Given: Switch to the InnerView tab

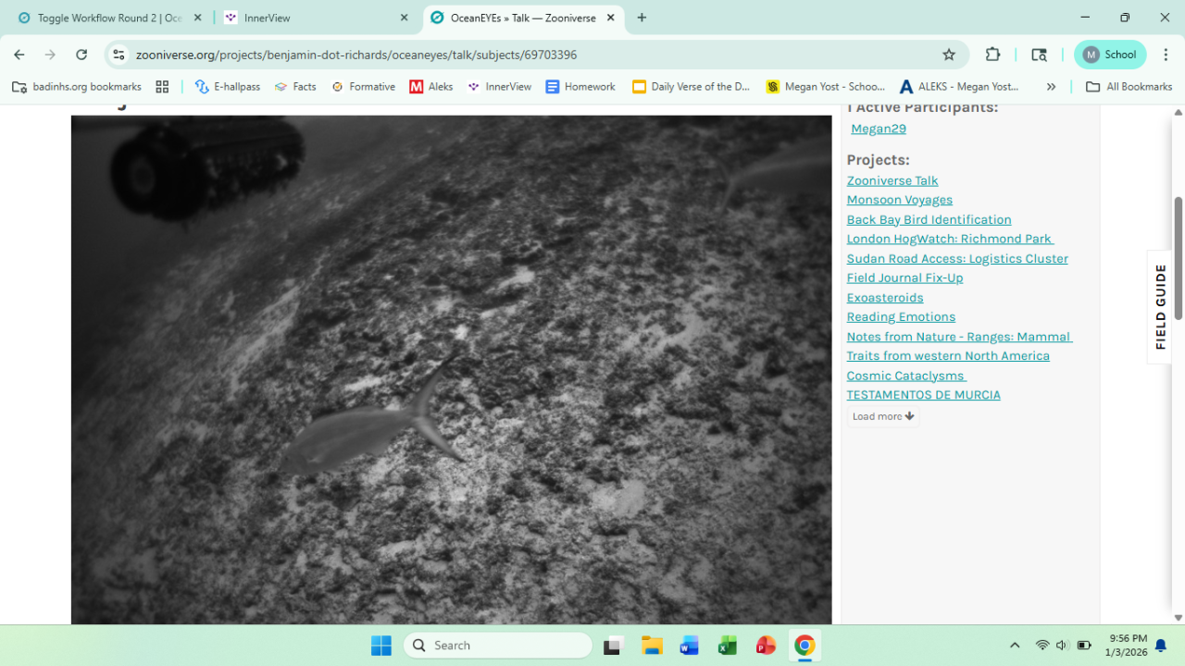Looking at the screenshot, I should point(317,18).
